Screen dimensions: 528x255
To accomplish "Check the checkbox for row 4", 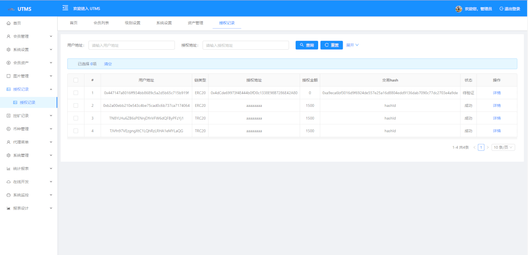I will pos(76,131).
